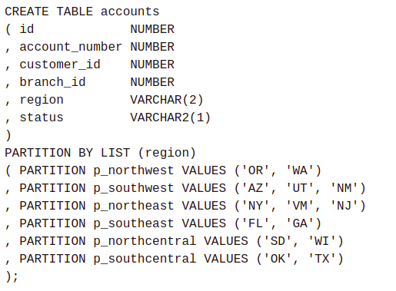The height and width of the screenshot is (291, 396).
Task: Click the status column name
Action: point(42,117)
